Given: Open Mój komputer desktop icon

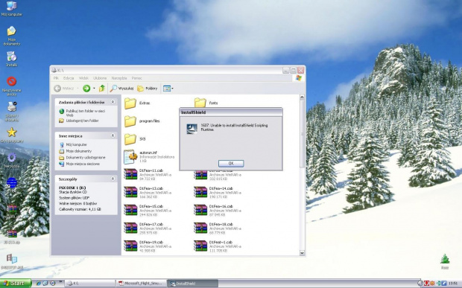Looking at the screenshot, I should (11, 8).
